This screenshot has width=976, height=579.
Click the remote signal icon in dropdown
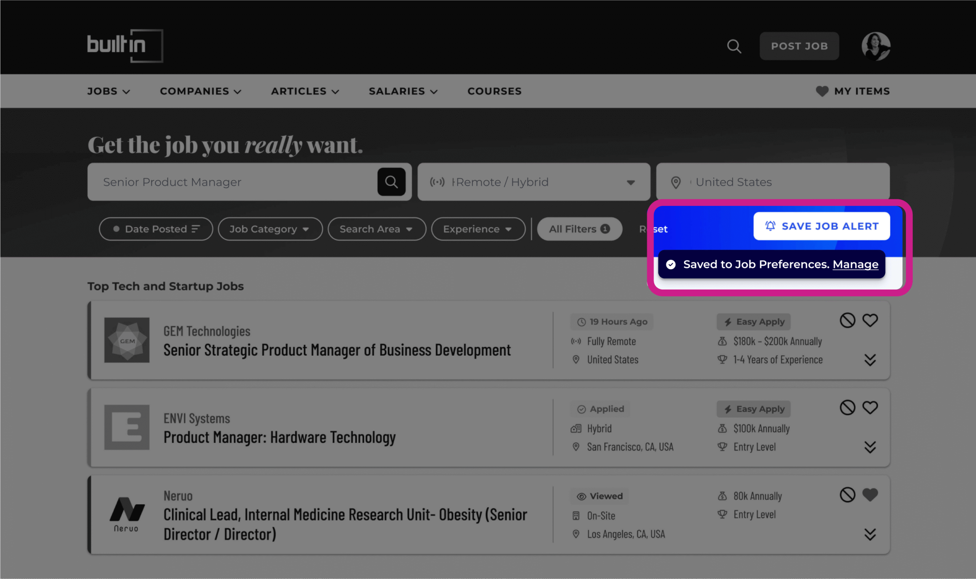pyautogui.click(x=437, y=182)
